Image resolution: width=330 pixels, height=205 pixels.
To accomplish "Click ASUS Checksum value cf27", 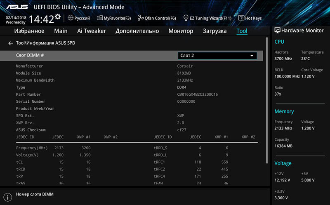I will click(181, 130).
